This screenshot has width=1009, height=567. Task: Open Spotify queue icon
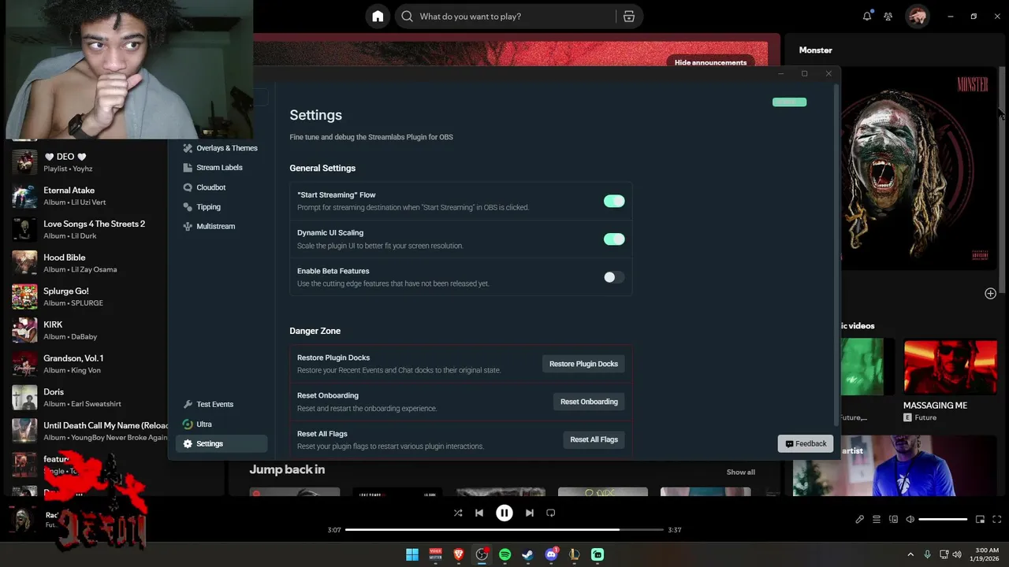click(877, 519)
